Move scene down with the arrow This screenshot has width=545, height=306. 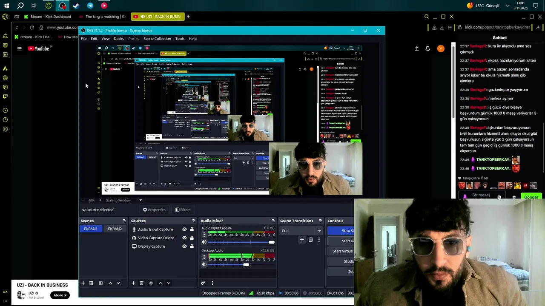click(118, 283)
